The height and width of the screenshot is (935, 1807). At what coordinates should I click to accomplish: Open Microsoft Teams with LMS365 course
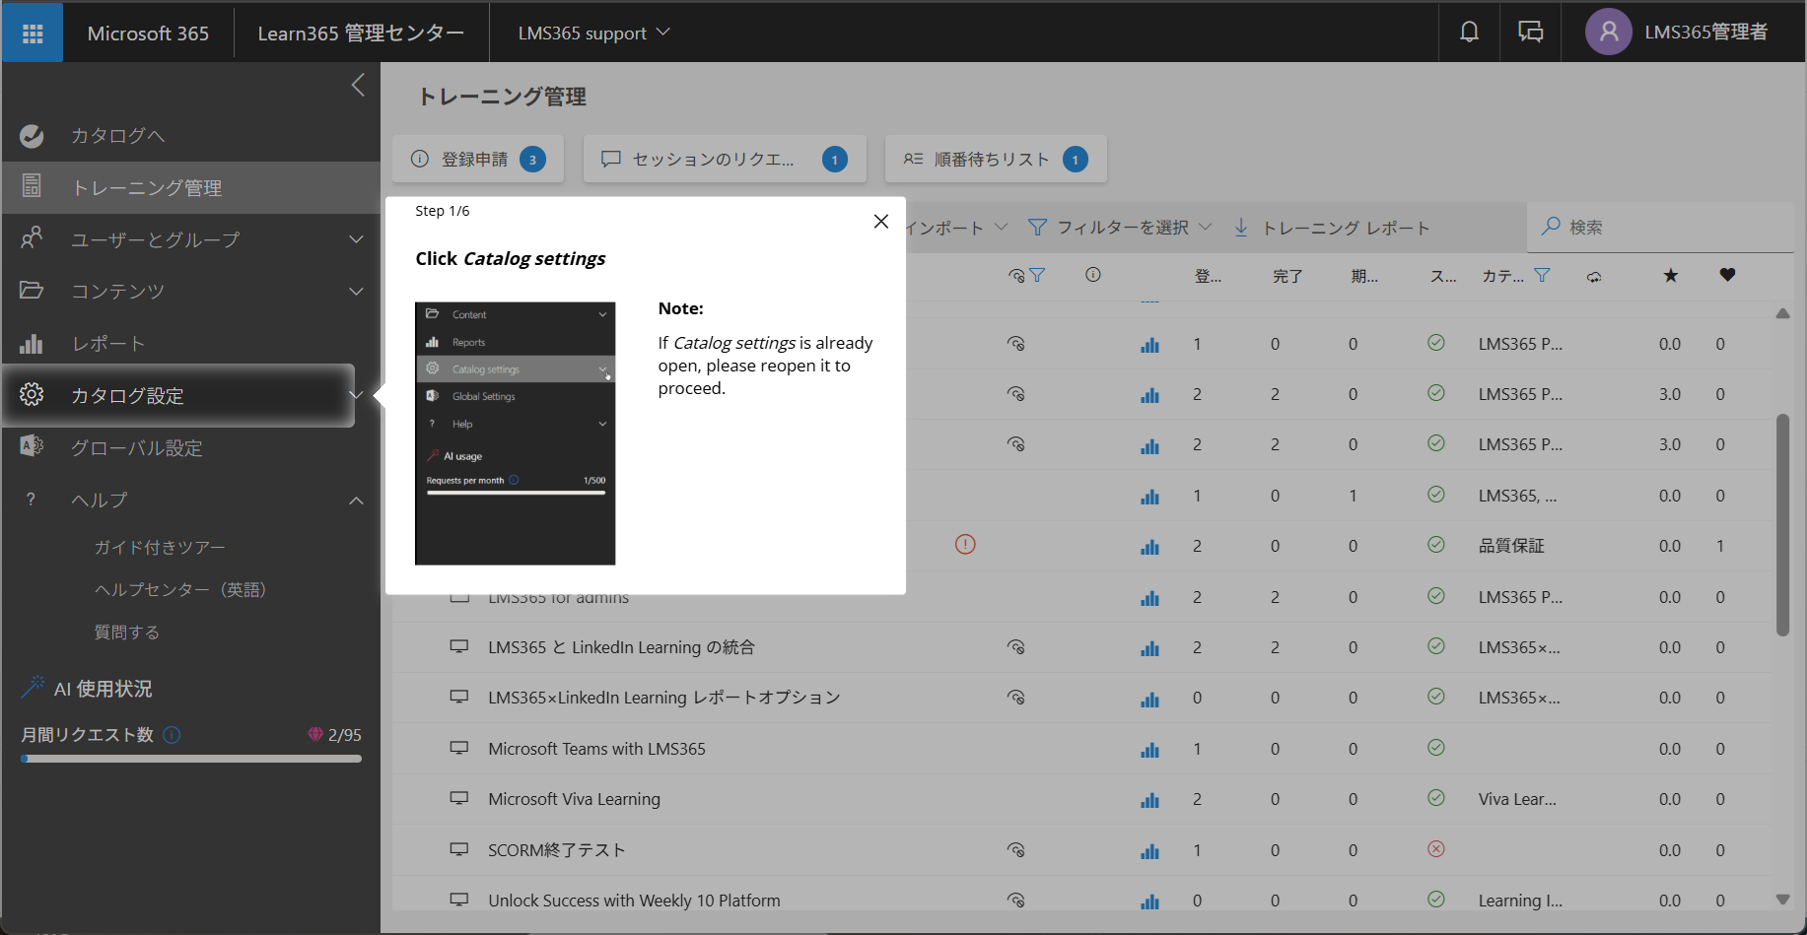click(596, 749)
